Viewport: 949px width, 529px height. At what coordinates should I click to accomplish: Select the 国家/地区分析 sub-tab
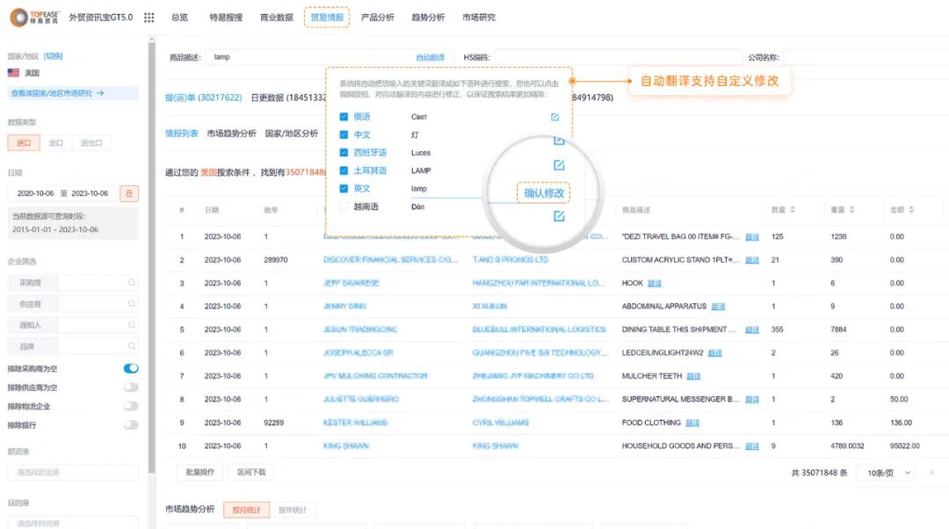(x=291, y=134)
